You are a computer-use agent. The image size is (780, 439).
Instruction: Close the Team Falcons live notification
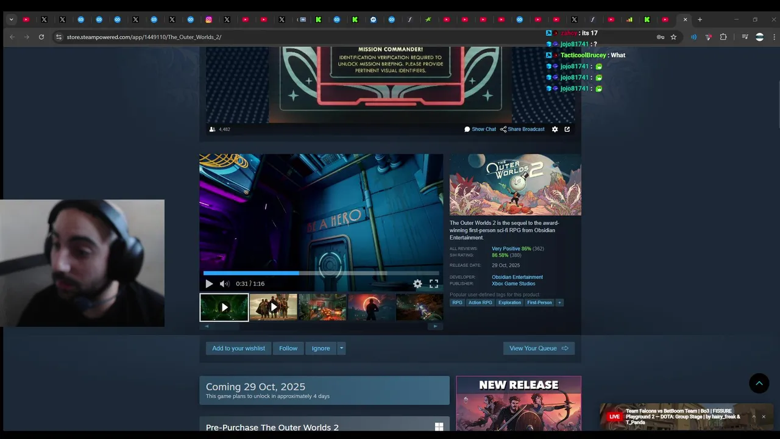coord(764,417)
